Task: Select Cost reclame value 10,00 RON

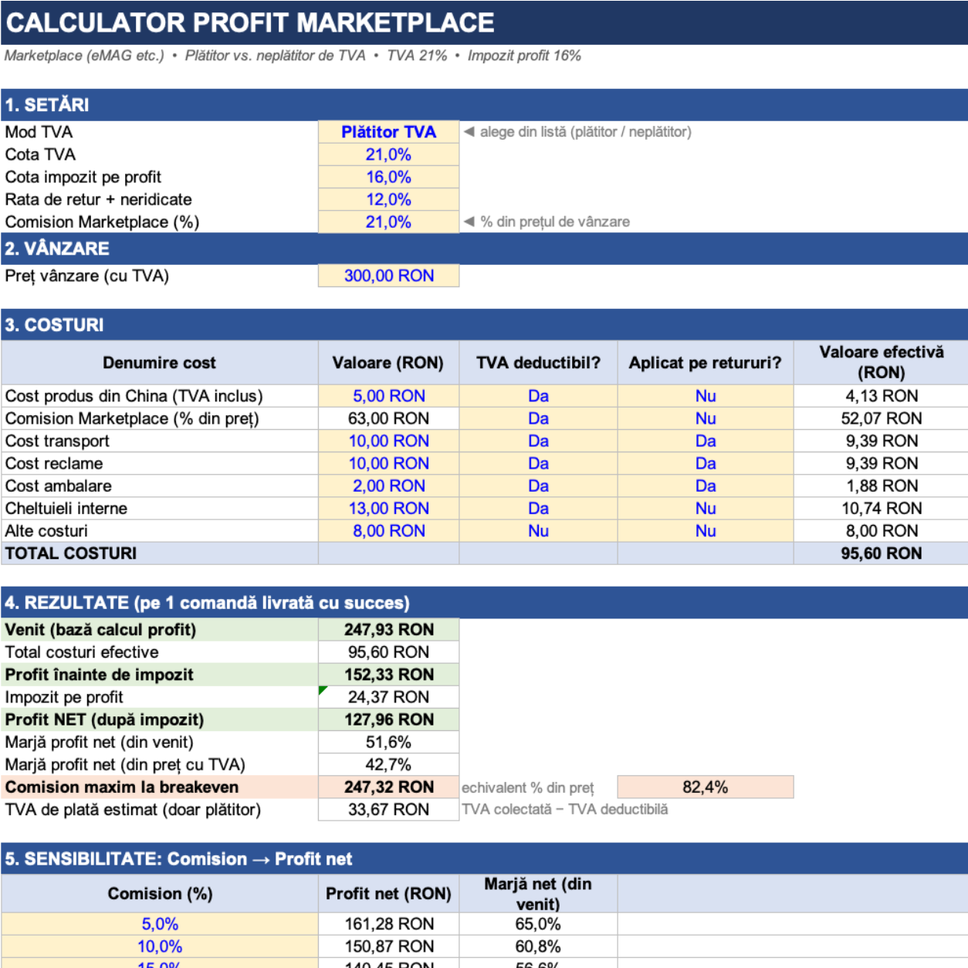Action: 388,463
